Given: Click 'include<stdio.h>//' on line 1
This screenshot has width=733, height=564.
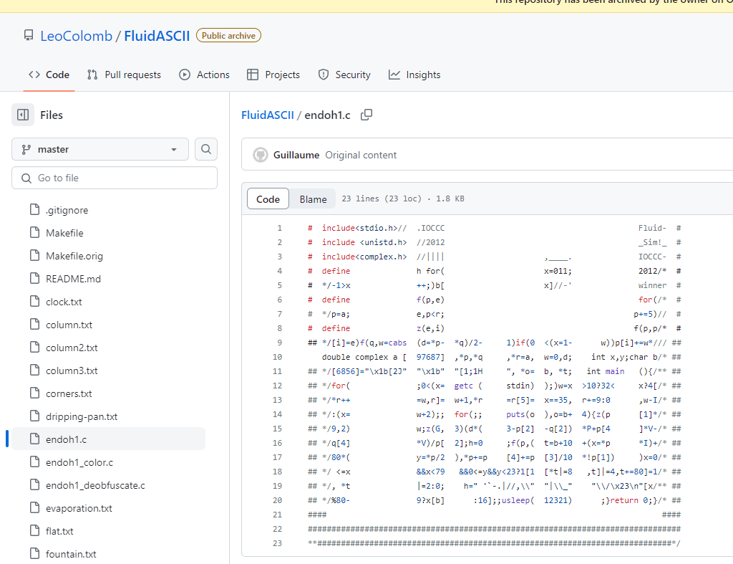Looking at the screenshot, I should coord(364,228).
